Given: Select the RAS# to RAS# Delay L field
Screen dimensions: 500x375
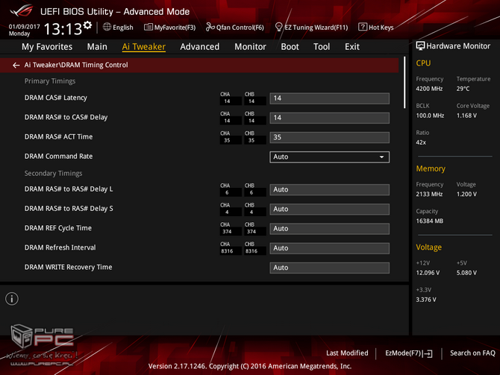Looking at the screenshot, I should [329, 189].
